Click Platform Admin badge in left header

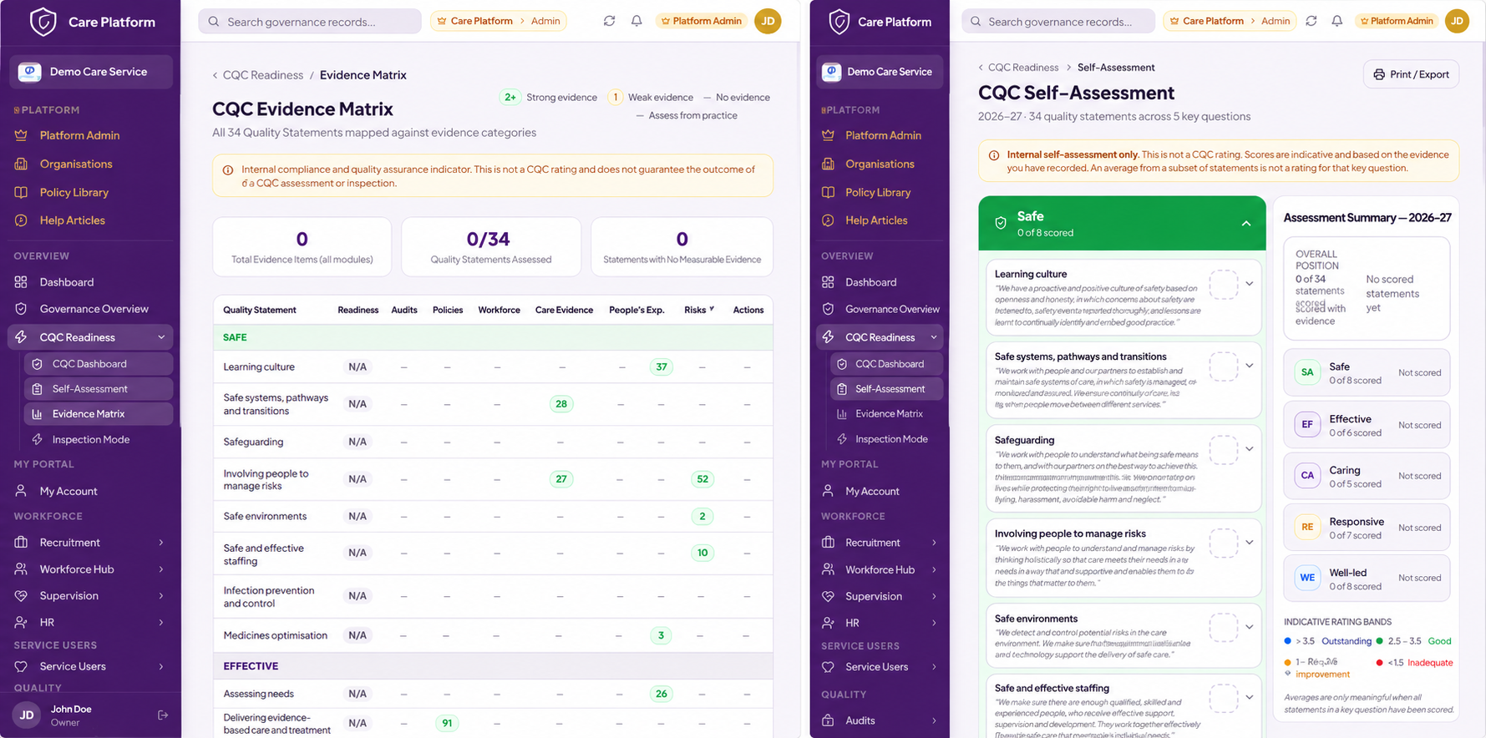tap(702, 21)
